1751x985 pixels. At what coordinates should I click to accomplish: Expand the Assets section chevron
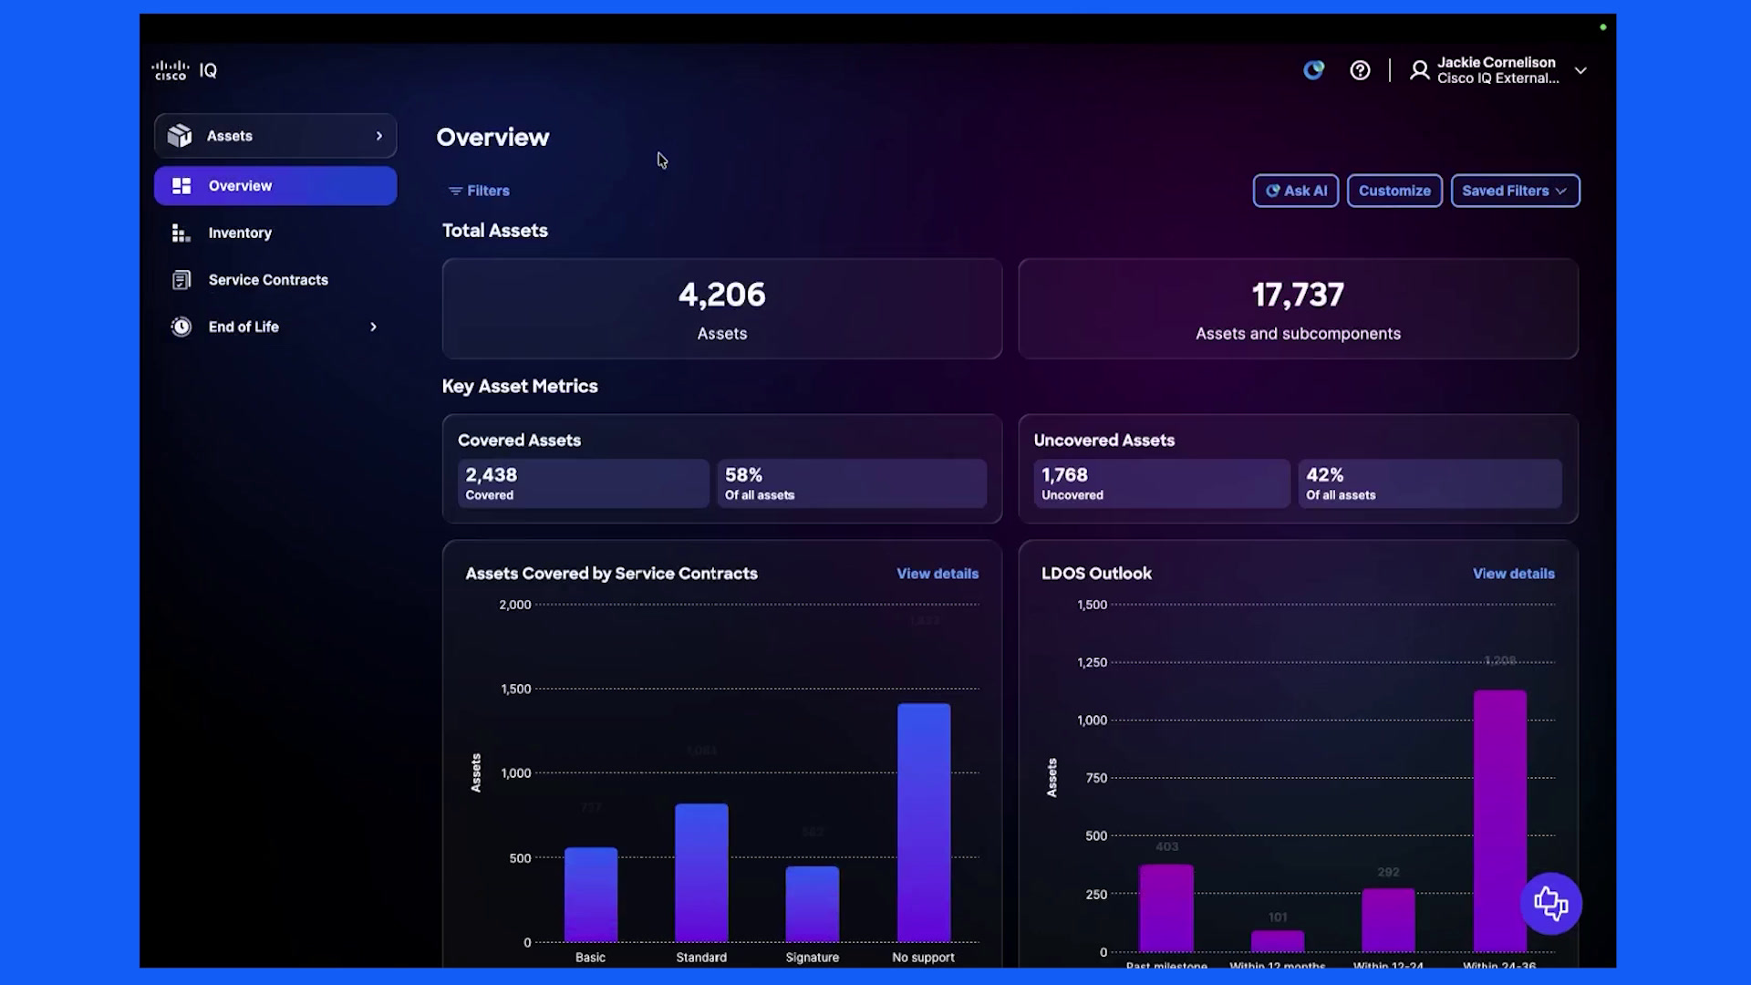pos(379,136)
